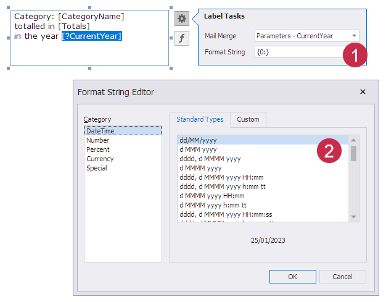
Task: Choose the dd/MM/yyyy format
Action: [x=263, y=140]
